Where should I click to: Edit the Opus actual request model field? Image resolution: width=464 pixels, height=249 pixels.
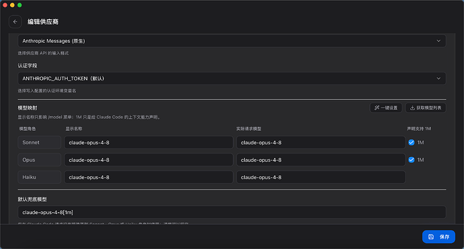coord(321,160)
